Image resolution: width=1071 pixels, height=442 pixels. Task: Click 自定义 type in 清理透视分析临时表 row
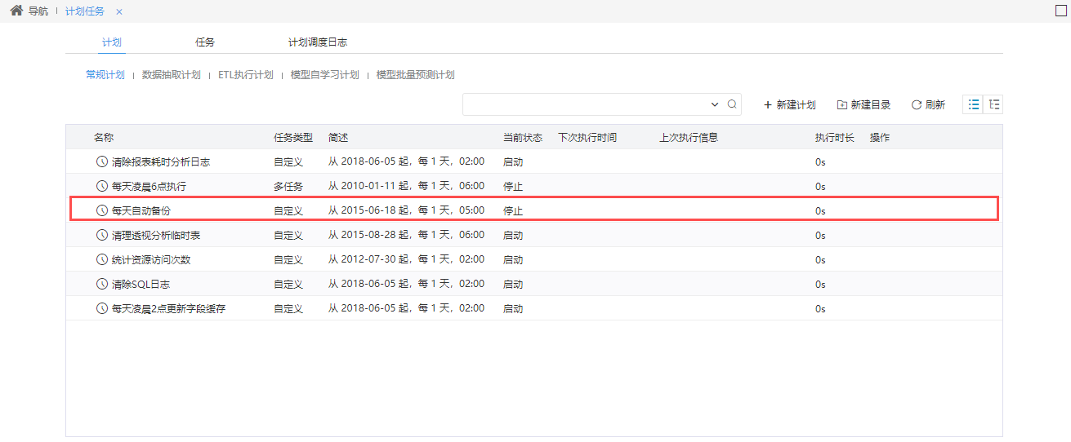click(x=288, y=235)
